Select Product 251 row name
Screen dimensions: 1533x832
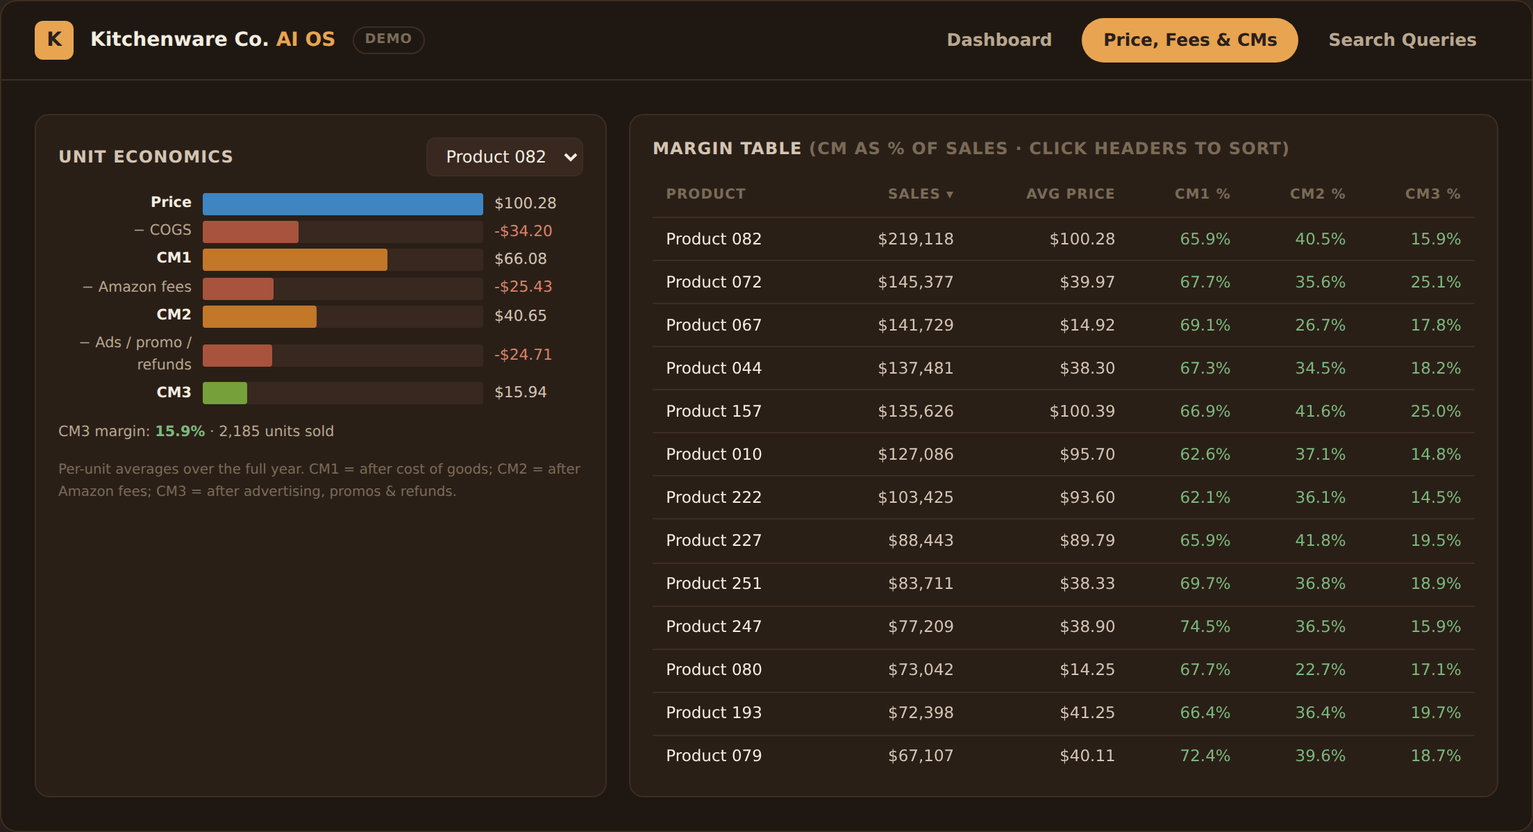[714, 583]
